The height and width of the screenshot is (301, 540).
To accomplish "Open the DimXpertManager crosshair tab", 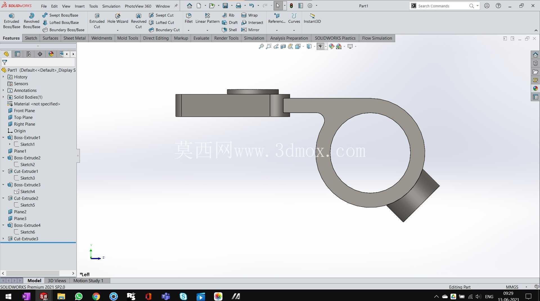I will pyautogui.click(x=40, y=54).
